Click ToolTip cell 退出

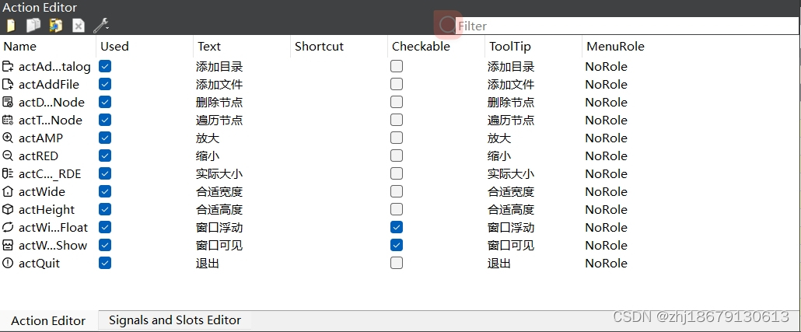point(499,263)
